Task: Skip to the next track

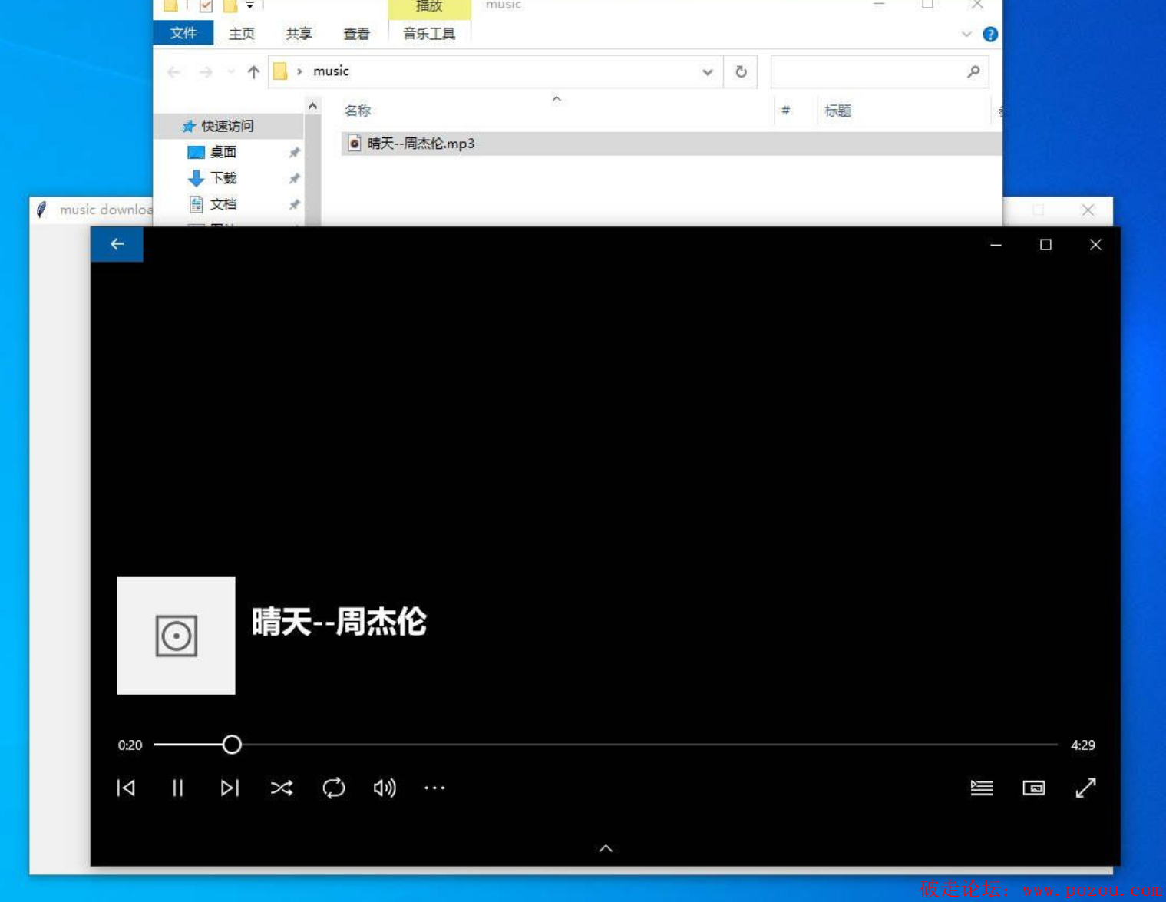Action: tap(230, 788)
